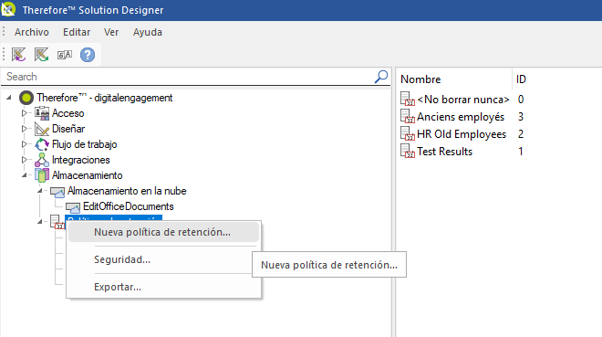Viewport: 602px width, 337px height.
Task: Click the menu bar grip handle
Action: [4, 32]
